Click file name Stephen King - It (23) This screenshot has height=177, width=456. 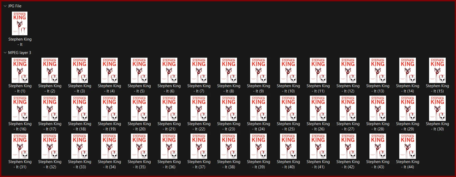tap(229, 126)
